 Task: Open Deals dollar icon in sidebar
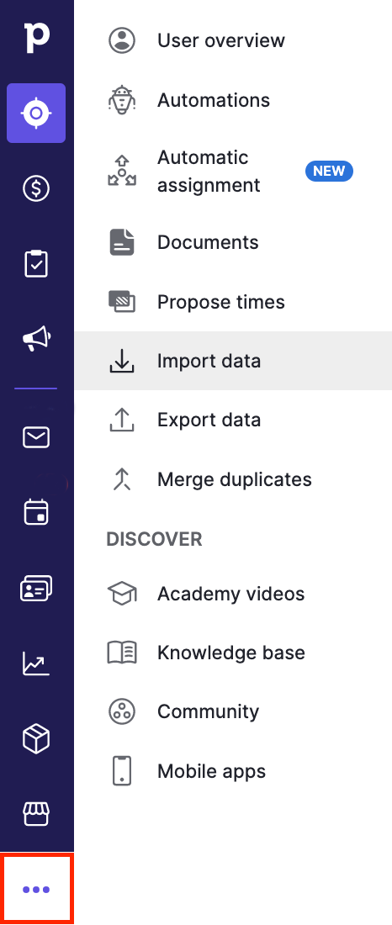click(x=36, y=188)
